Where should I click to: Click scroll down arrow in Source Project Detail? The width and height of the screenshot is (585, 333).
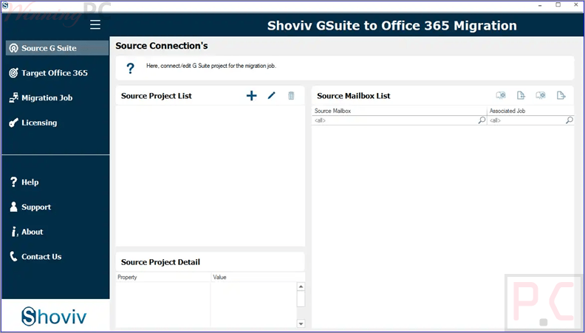(x=301, y=323)
